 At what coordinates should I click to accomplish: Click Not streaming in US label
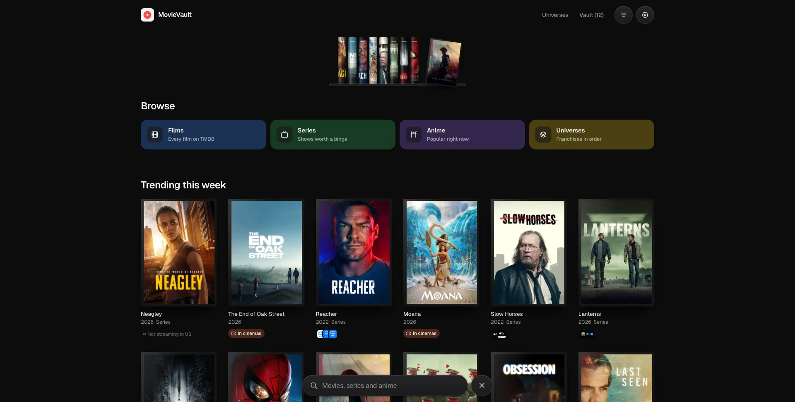click(x=167, y=334)
